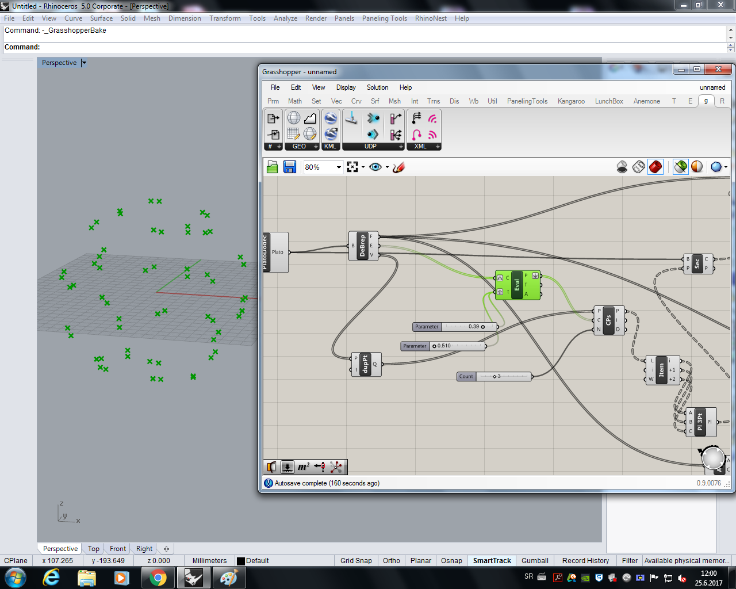
Task: Click the zoom extents icon in canvas toolbar
Action: pos(352,167)
